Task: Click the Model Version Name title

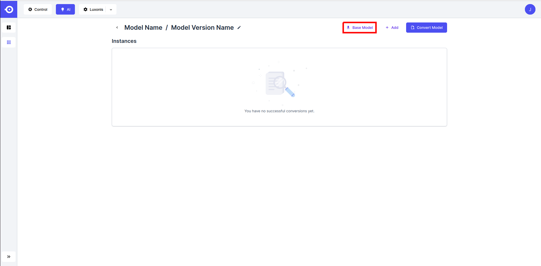Action: point(202,27)
